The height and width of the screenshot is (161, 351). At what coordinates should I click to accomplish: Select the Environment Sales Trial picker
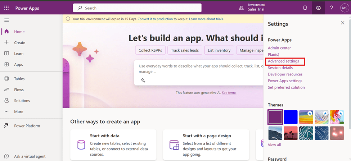click(x=252, y=8)
